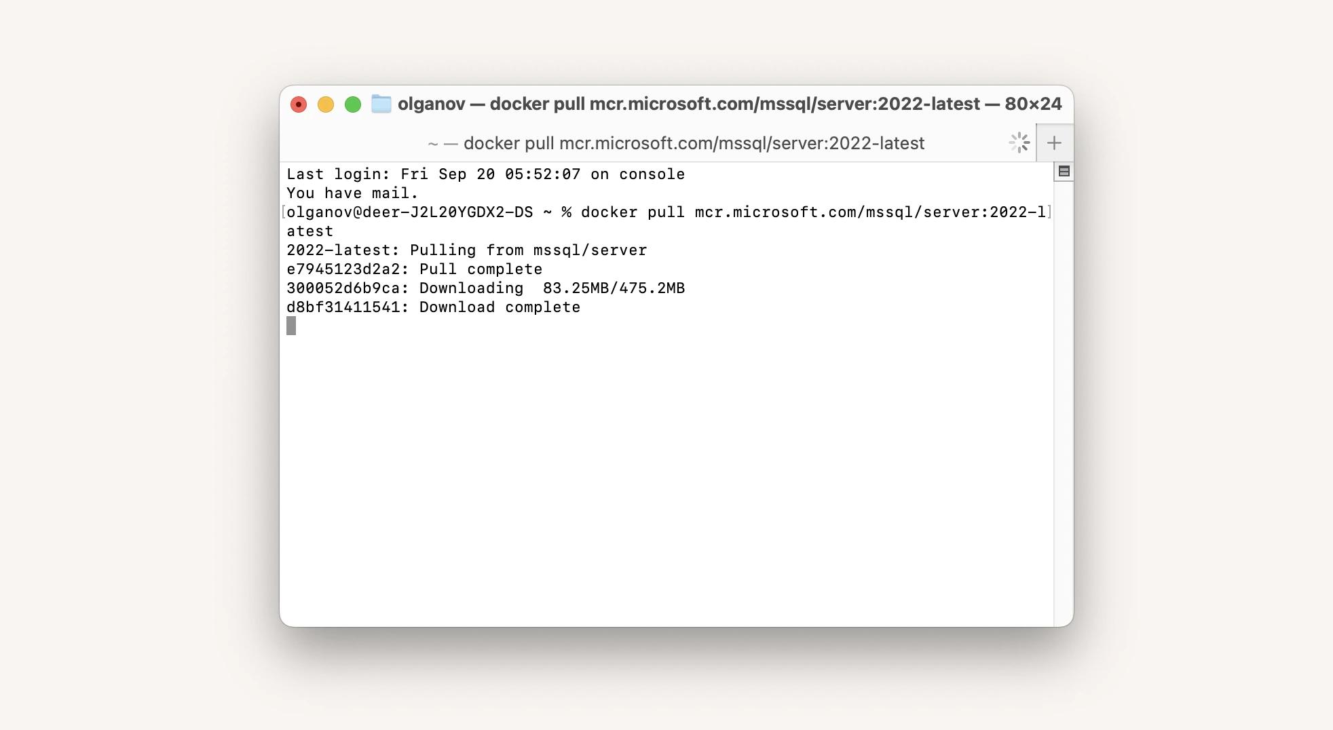The width and height of the screenshot is (1333, 730).
Task: Click the tilde symbol in the tab title
Action: [432, 143]
